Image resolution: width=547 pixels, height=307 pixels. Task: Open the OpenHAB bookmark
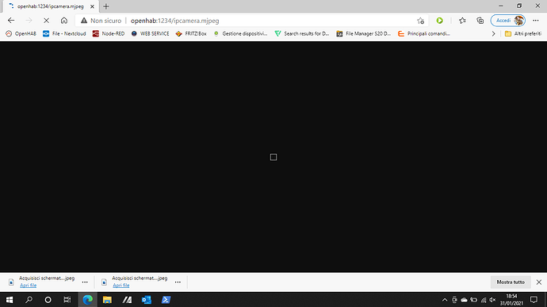(21, 33)
